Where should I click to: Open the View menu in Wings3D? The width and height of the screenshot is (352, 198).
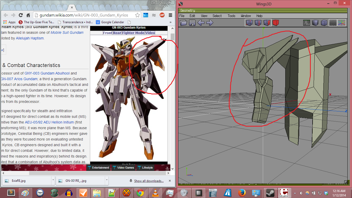tap(204, 16)
